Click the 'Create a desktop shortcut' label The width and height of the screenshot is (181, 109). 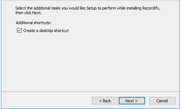[46, 31]
